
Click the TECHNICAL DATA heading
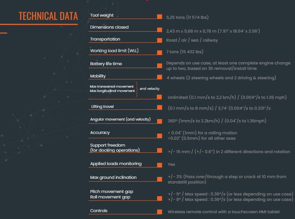pyautogui.click(x=48, y=16)
